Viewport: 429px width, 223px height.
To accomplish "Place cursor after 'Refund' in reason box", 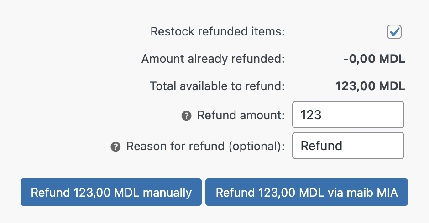I will pyautogui.click(x=343, y=146).
